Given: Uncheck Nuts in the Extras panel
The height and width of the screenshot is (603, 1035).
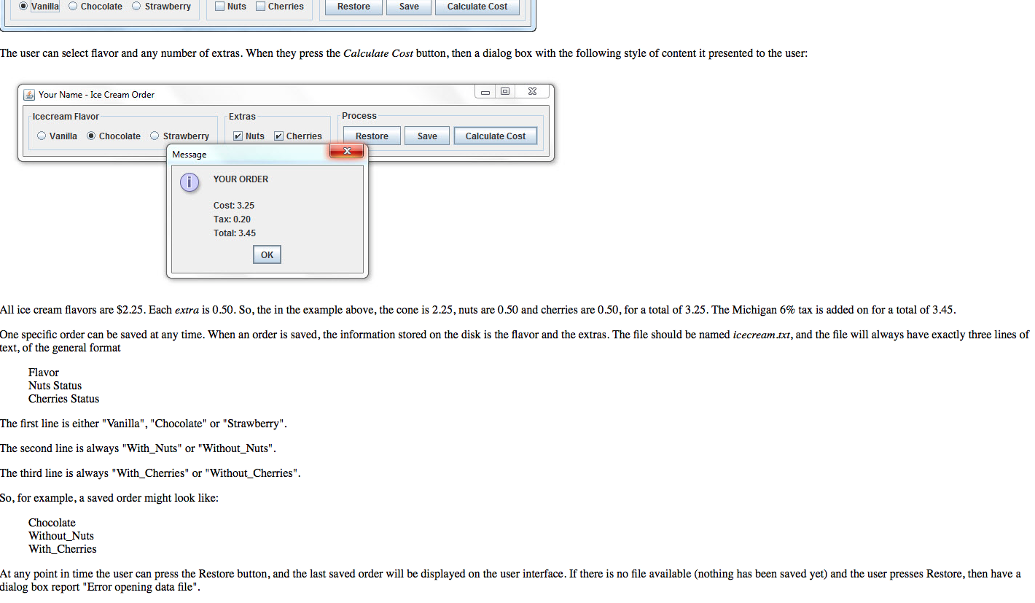Looking at the screenshot, I should coord(238,136).
